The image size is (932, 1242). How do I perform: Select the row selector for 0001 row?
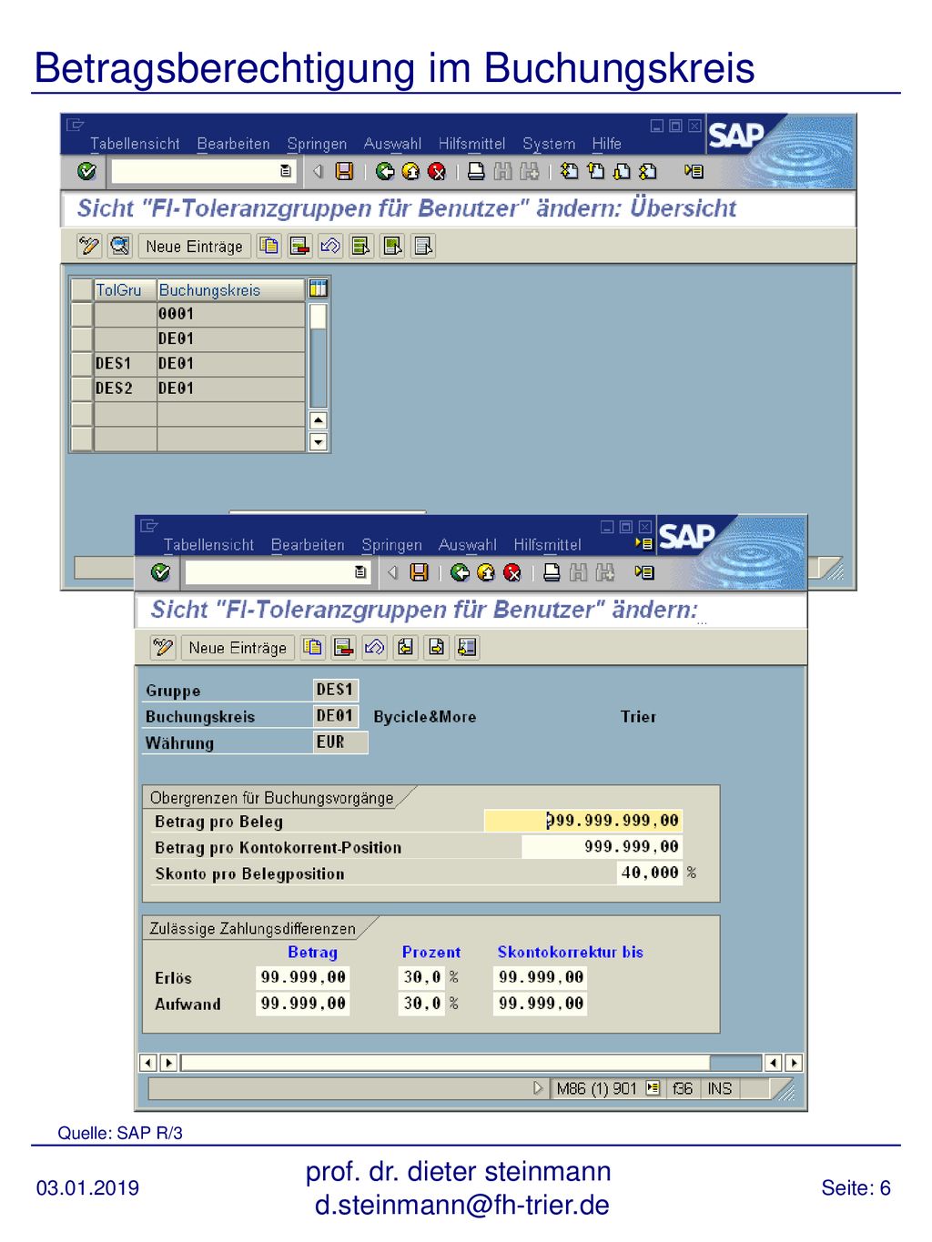pyautogui.click(x=82, y=315)
